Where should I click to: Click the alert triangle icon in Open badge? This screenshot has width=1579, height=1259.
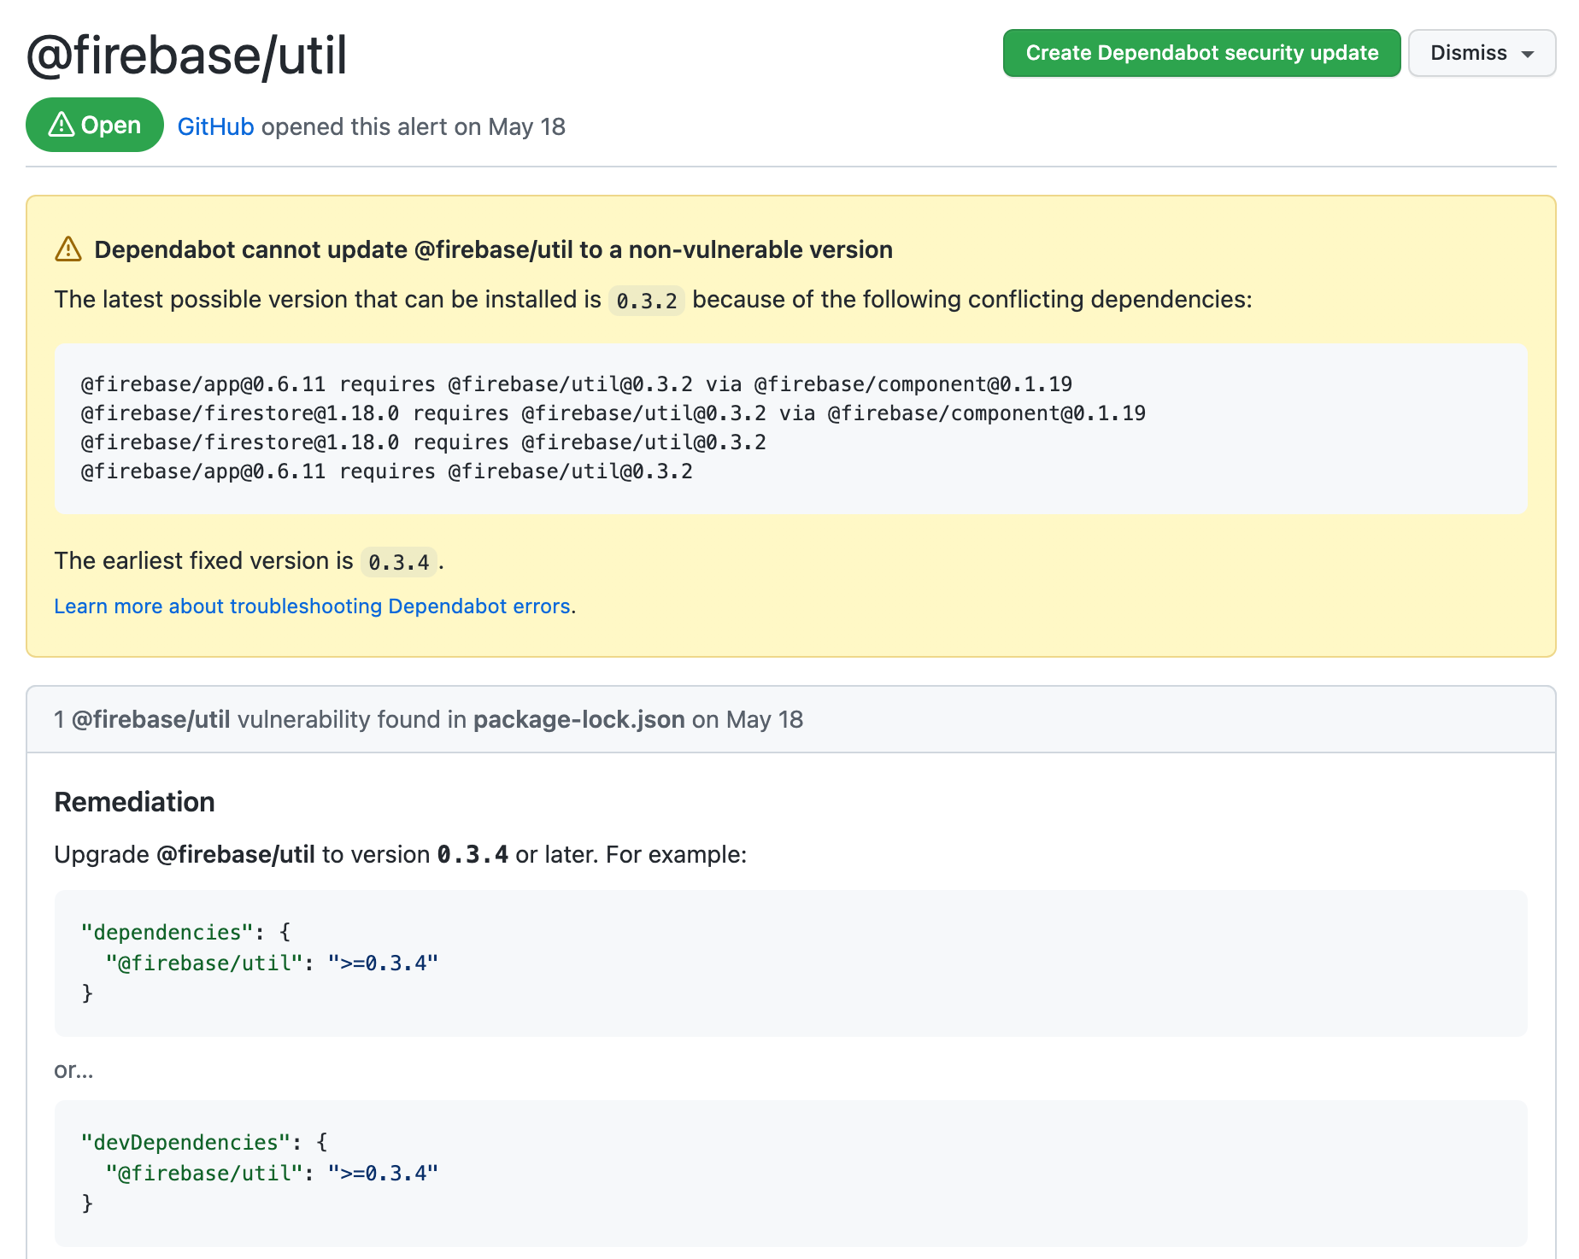62,125
